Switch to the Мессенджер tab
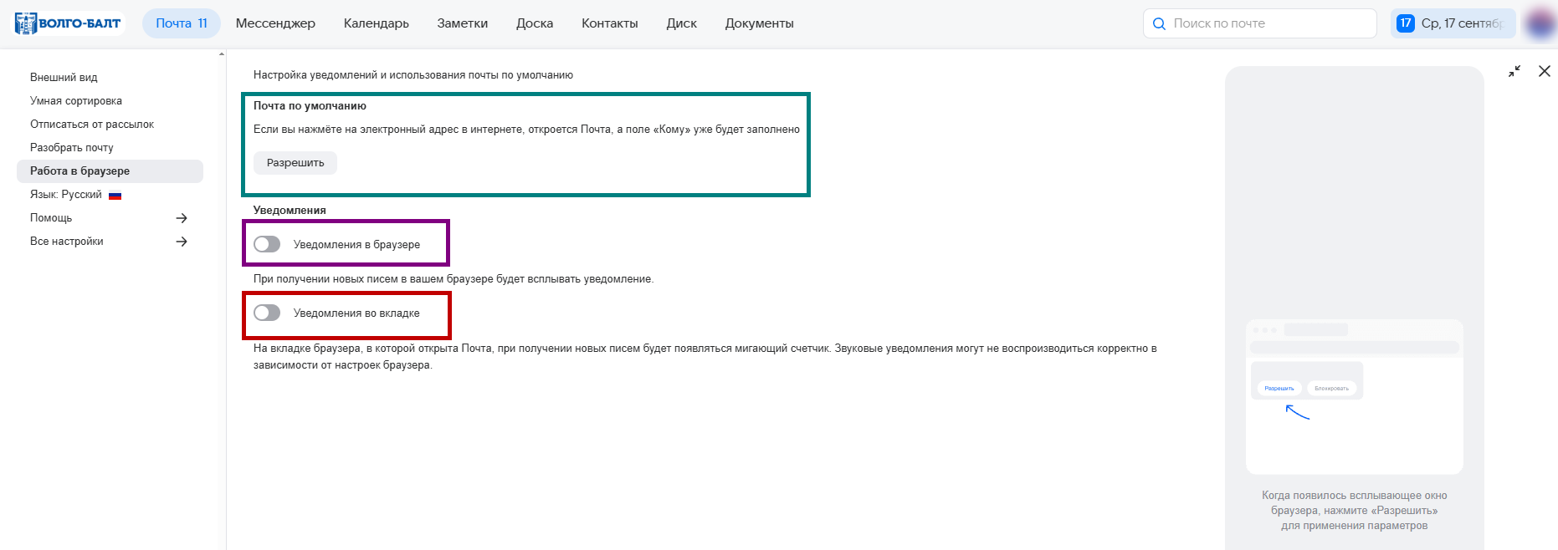Image resolution: width=1558 pixels, height=550 pixels. tap(275, 23)
